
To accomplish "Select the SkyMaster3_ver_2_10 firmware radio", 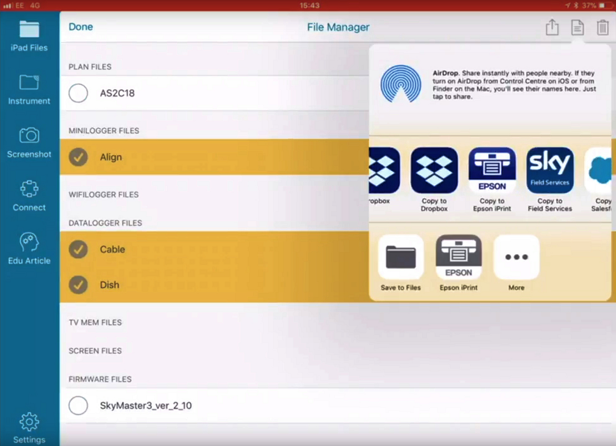I will coord(78,406).
